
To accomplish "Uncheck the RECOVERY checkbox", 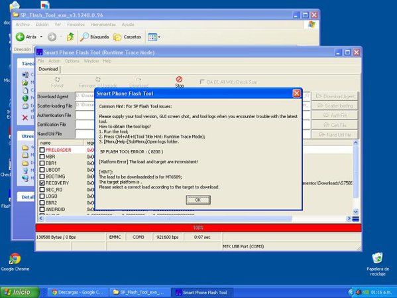I will (42, 183).
